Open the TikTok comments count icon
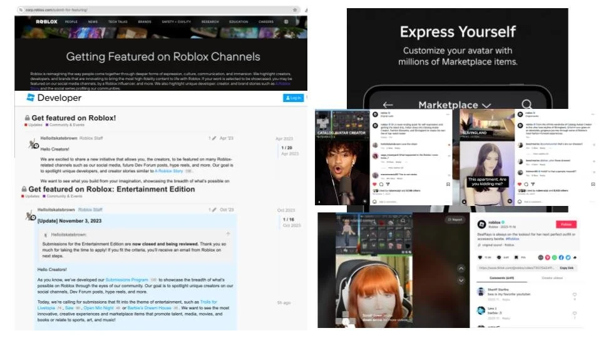 click(x=499, y=257)
